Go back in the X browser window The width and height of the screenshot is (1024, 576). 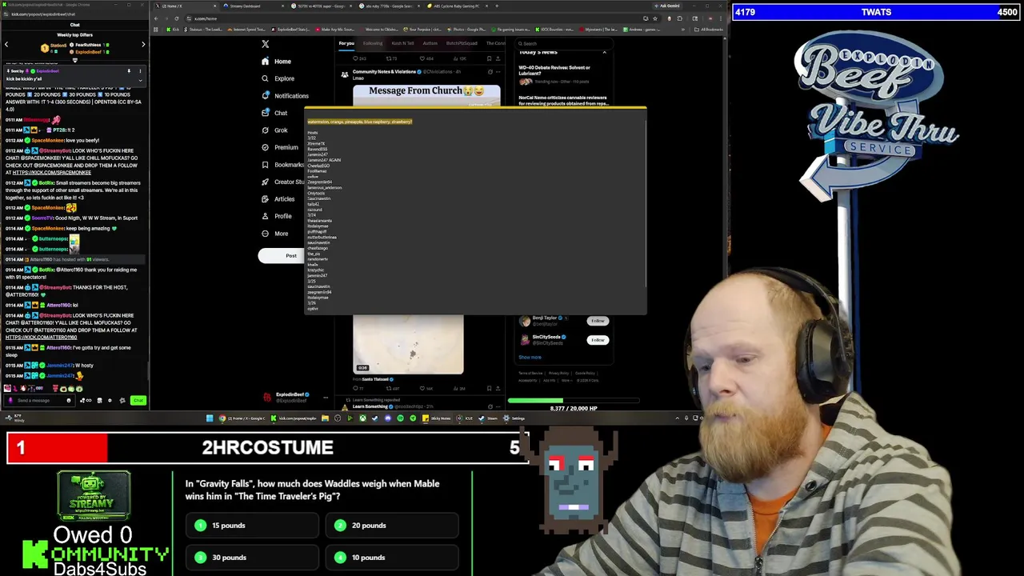coord(156,18)
